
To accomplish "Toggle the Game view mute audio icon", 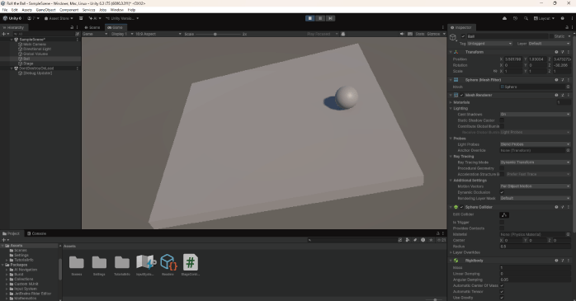I will coord(402,34).
